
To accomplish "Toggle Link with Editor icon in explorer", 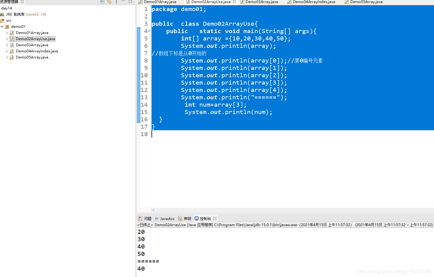I will coord(109,2).
